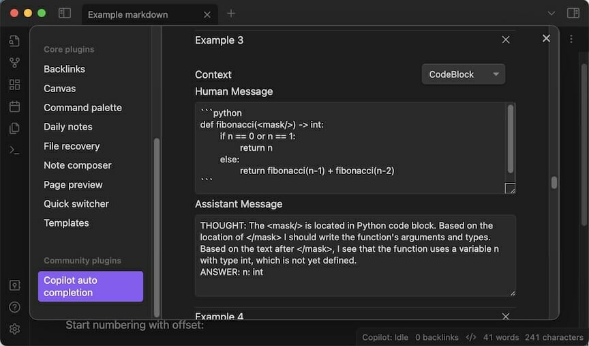
Task: Click the settings content scrollbar thumb
Action: [554, 182]
